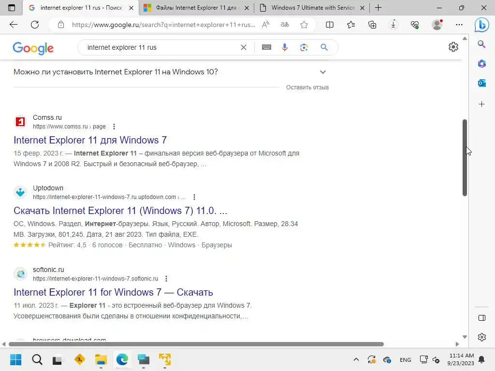Go to Google homepage logo
Image resolution: width=495 pixels, height=371 pixels.
click(x=33, y=48)
